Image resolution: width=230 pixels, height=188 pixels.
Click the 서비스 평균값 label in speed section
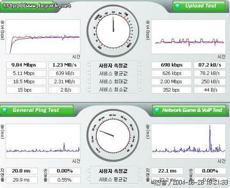click(x=113, y=74)
